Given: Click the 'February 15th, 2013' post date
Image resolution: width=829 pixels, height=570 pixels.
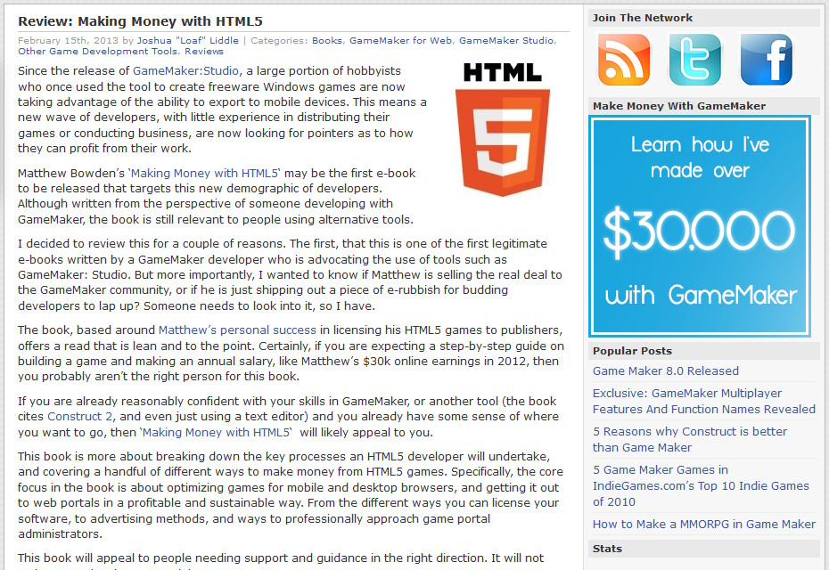Looking at the screenshot, I should point(69,41).
